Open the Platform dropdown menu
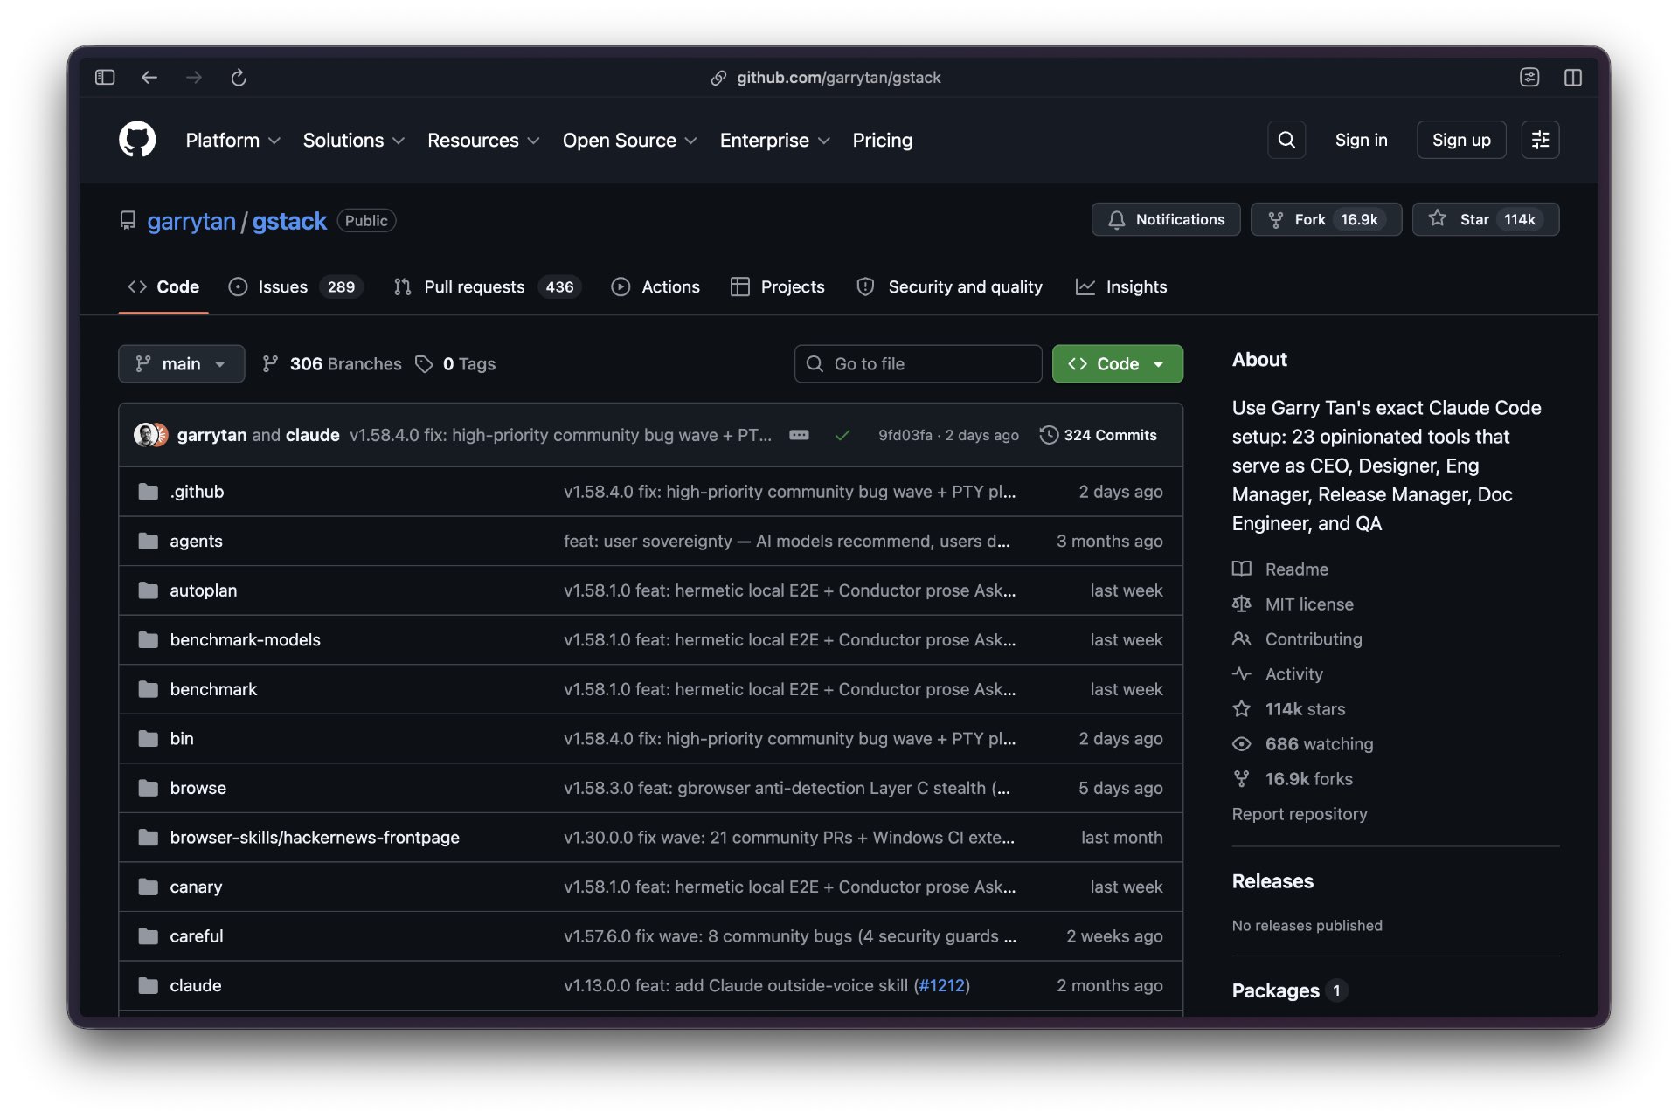Viewport: 1678px width, 1118px height. coord(232,141)
